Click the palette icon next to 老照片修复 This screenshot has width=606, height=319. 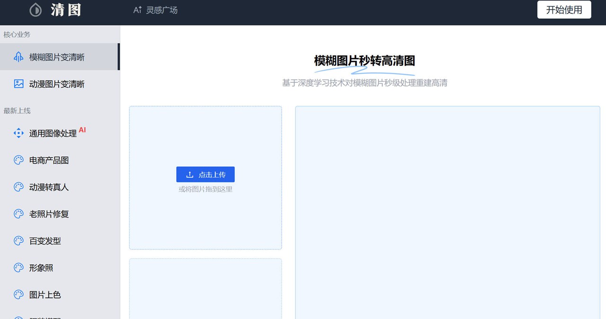pos(18,214)
